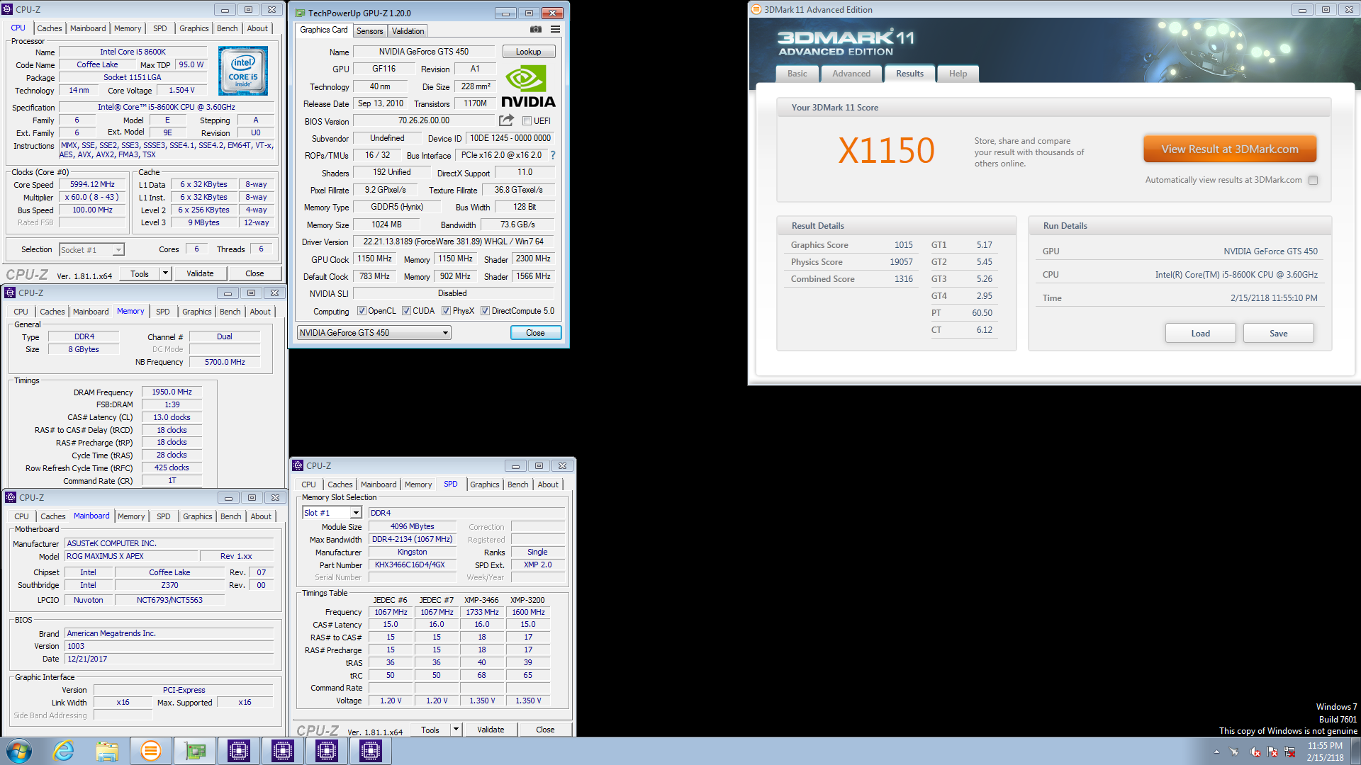Screen dimensions: 1361x765
Task: Click Close in the CPU-Z SPD window
Action: pyautogui.click(x=545, y=730)
